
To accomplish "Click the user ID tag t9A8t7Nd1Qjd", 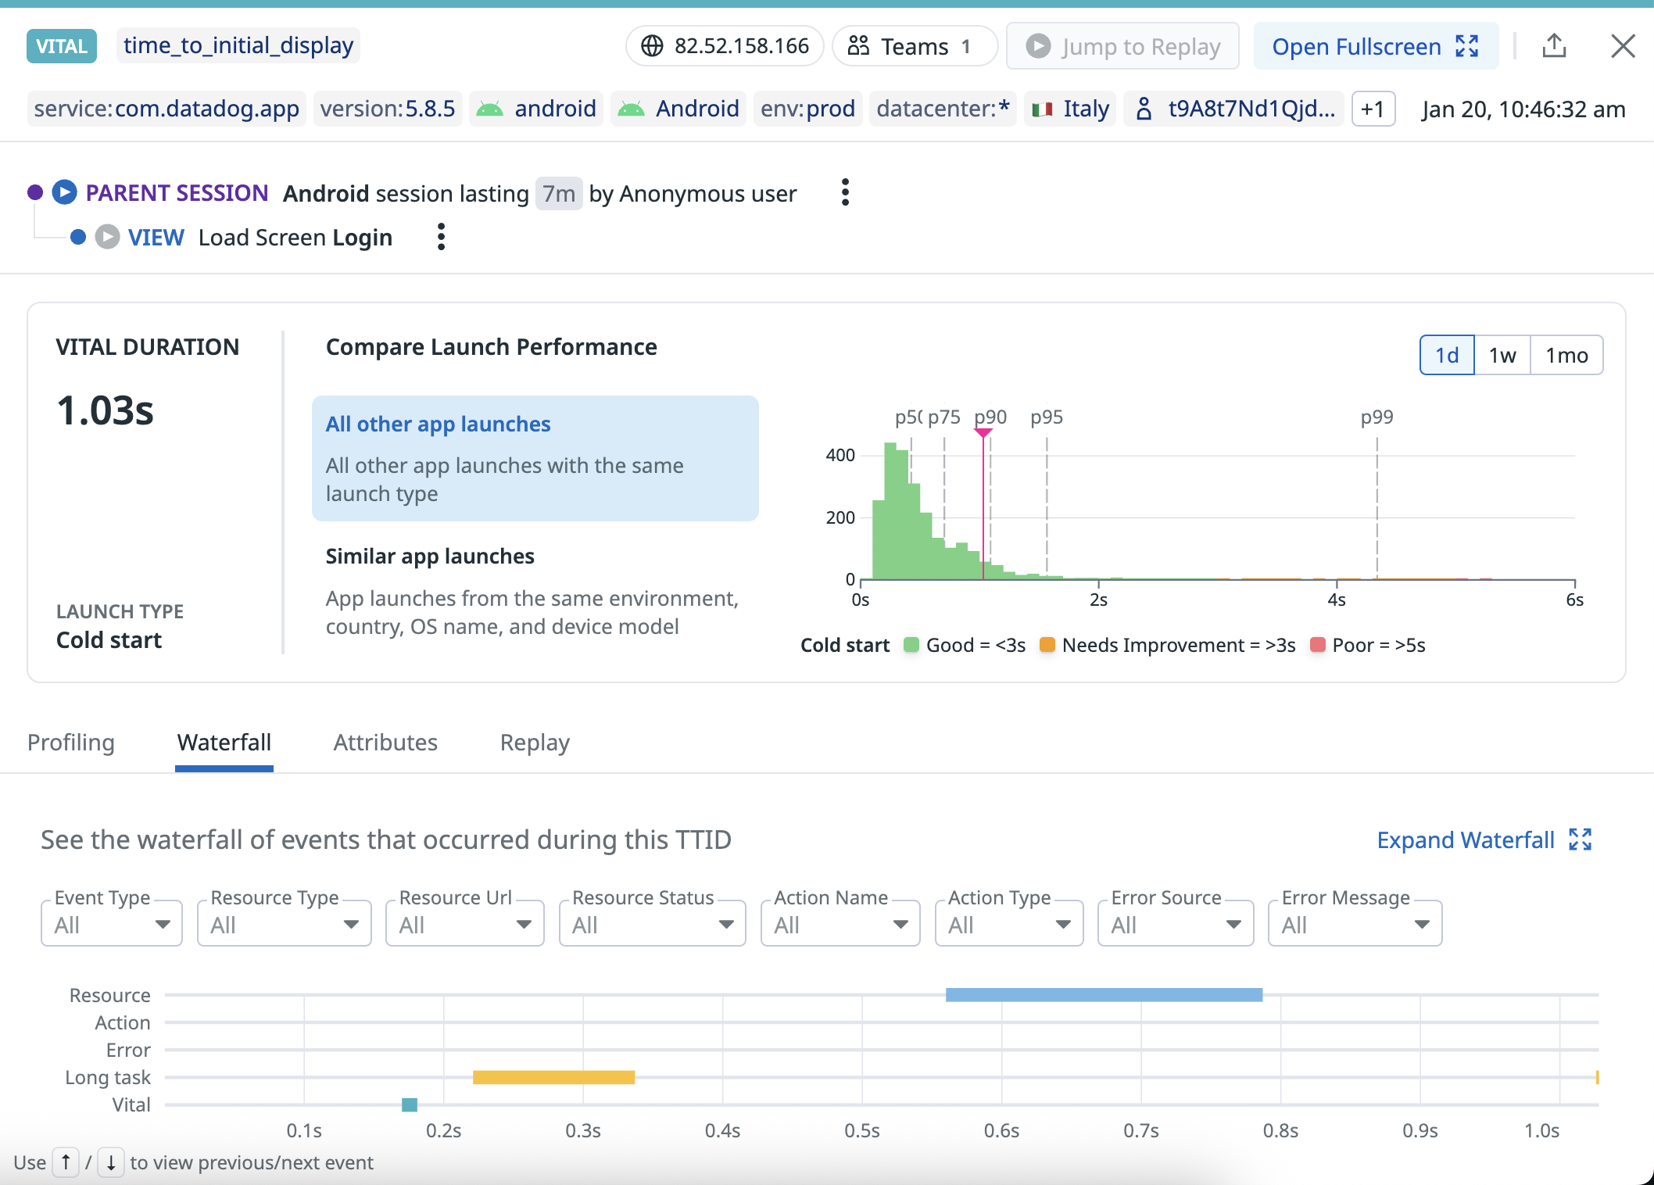I will point(1235,109).
